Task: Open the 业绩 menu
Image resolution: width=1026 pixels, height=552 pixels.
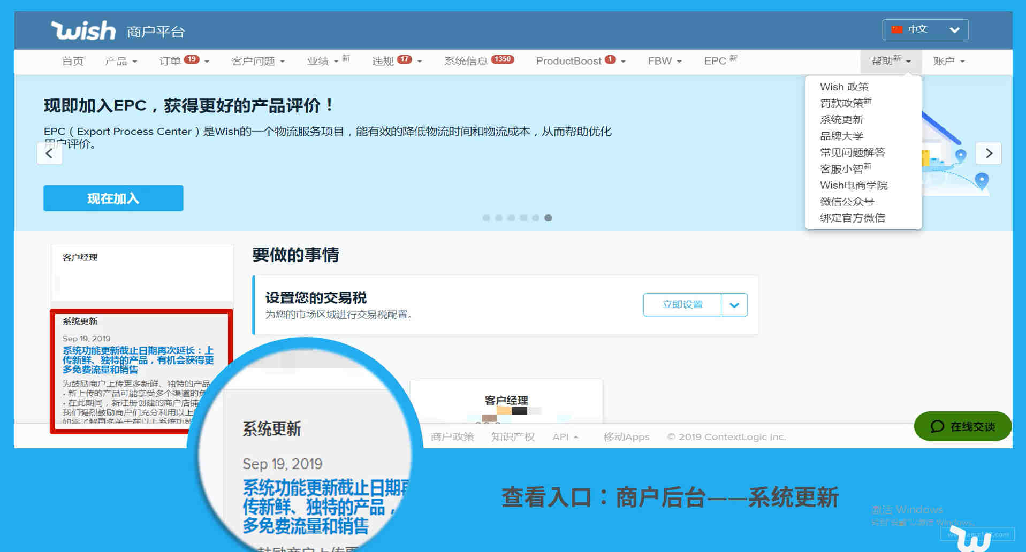Action: pos(328,61)
